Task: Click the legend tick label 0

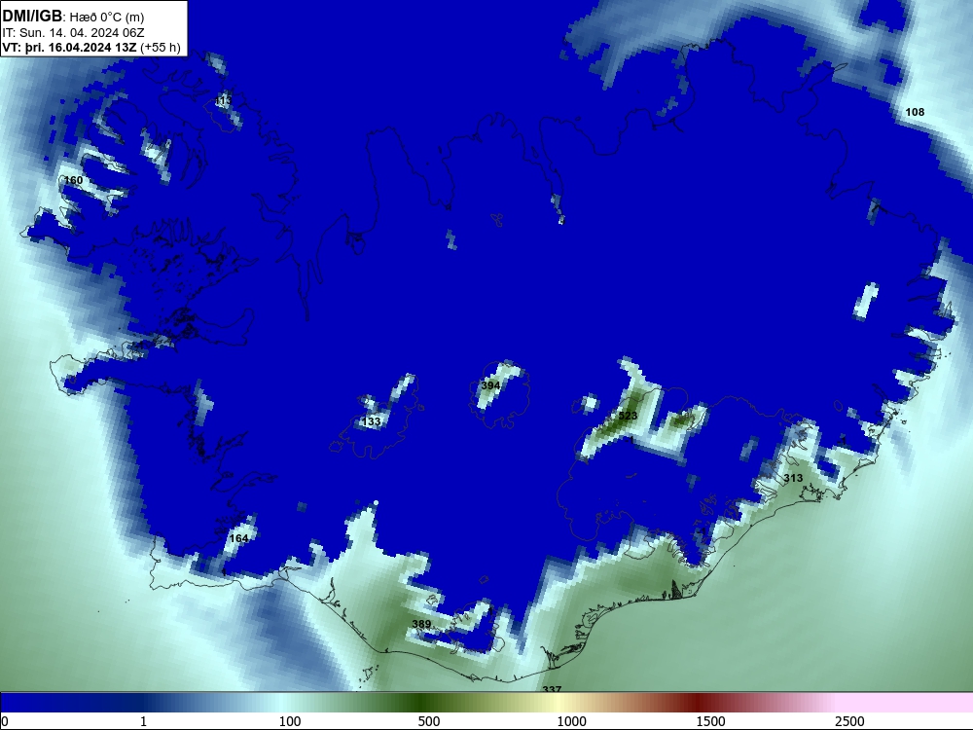Action: [5, 721]
